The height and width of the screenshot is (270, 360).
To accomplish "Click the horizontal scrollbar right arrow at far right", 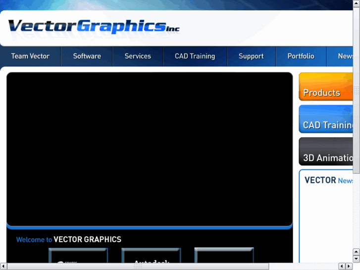I will tap(349, 267).
